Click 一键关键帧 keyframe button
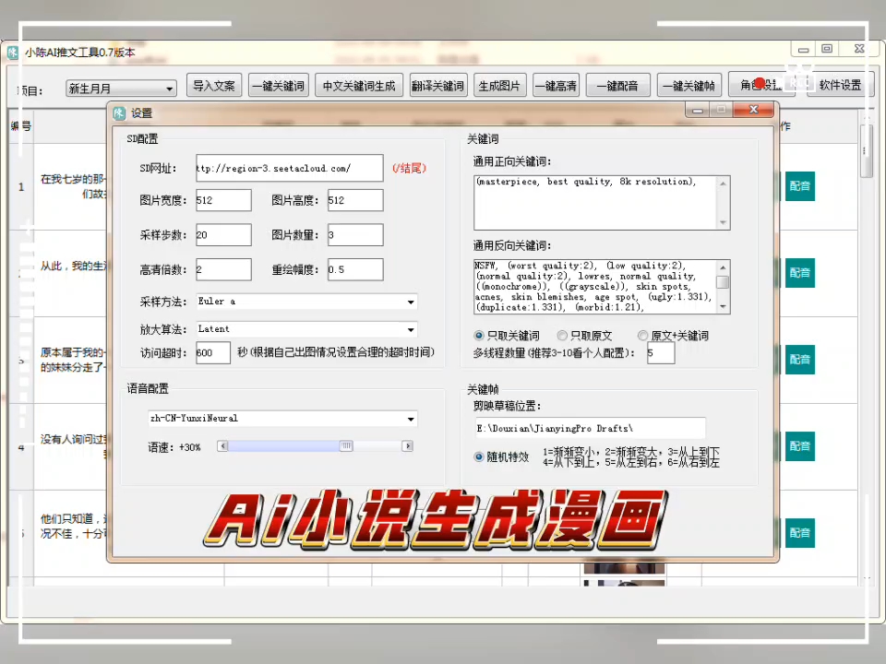The width and height of the screenshot is (886, 664). click(x=688, y=85)
